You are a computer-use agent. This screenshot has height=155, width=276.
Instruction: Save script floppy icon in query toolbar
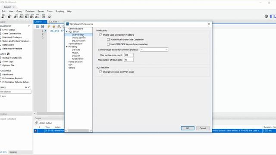[43, 26]
